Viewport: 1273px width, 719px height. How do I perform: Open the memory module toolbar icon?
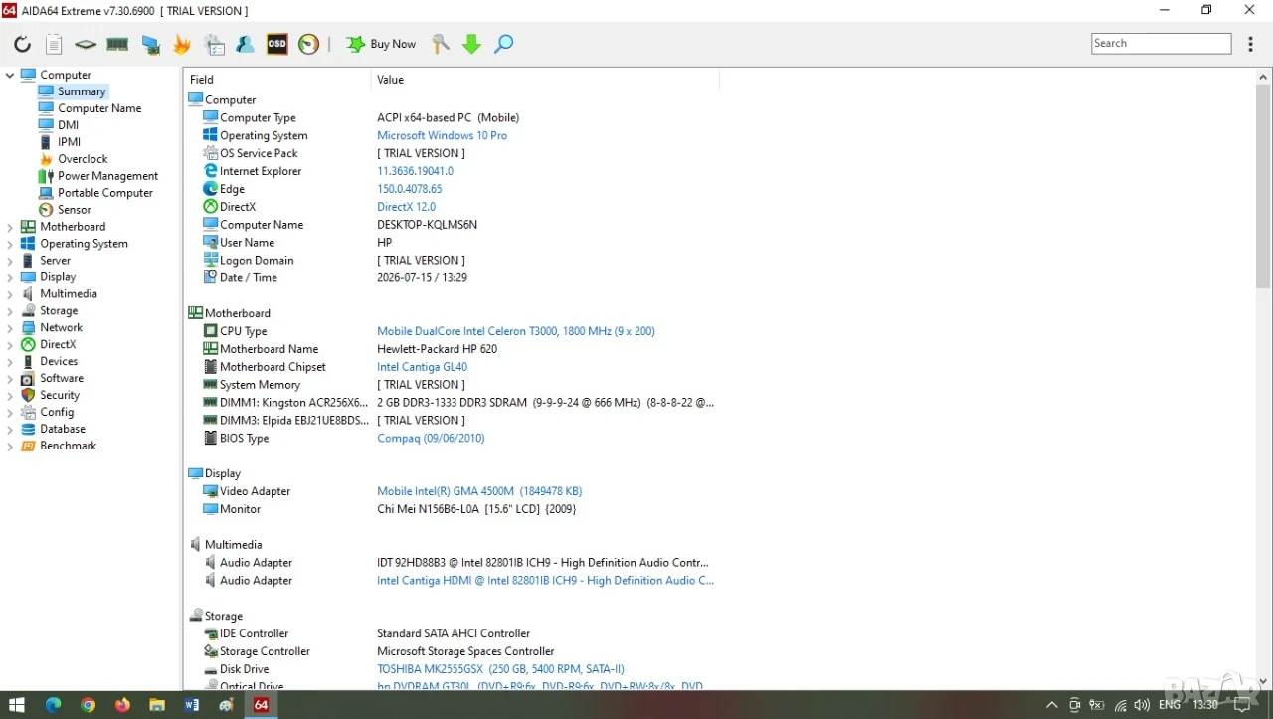point(117,44)
